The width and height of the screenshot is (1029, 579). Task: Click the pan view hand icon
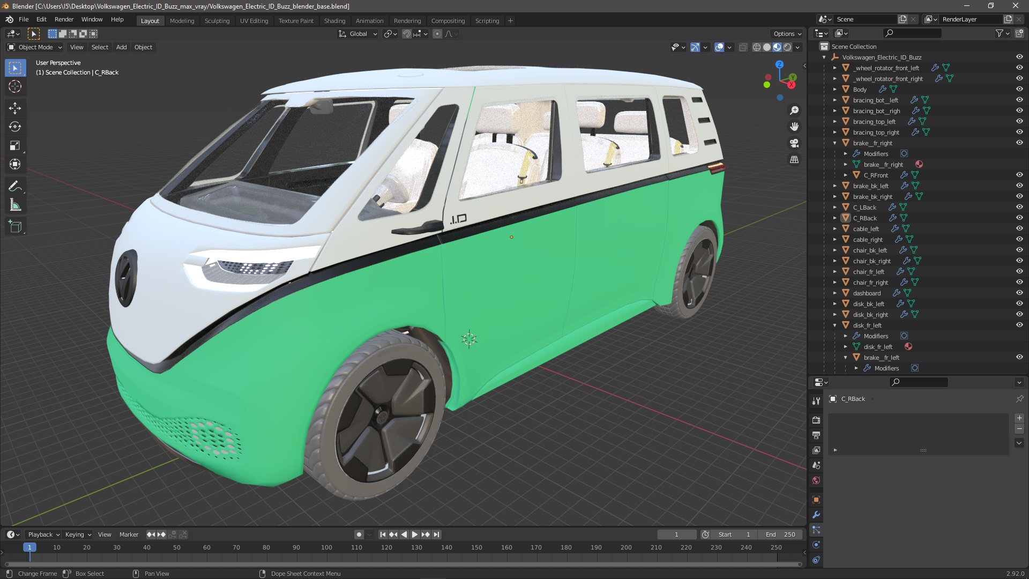pos(794,127)
